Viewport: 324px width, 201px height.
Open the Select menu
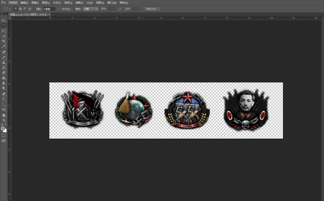tap(68, 3)
